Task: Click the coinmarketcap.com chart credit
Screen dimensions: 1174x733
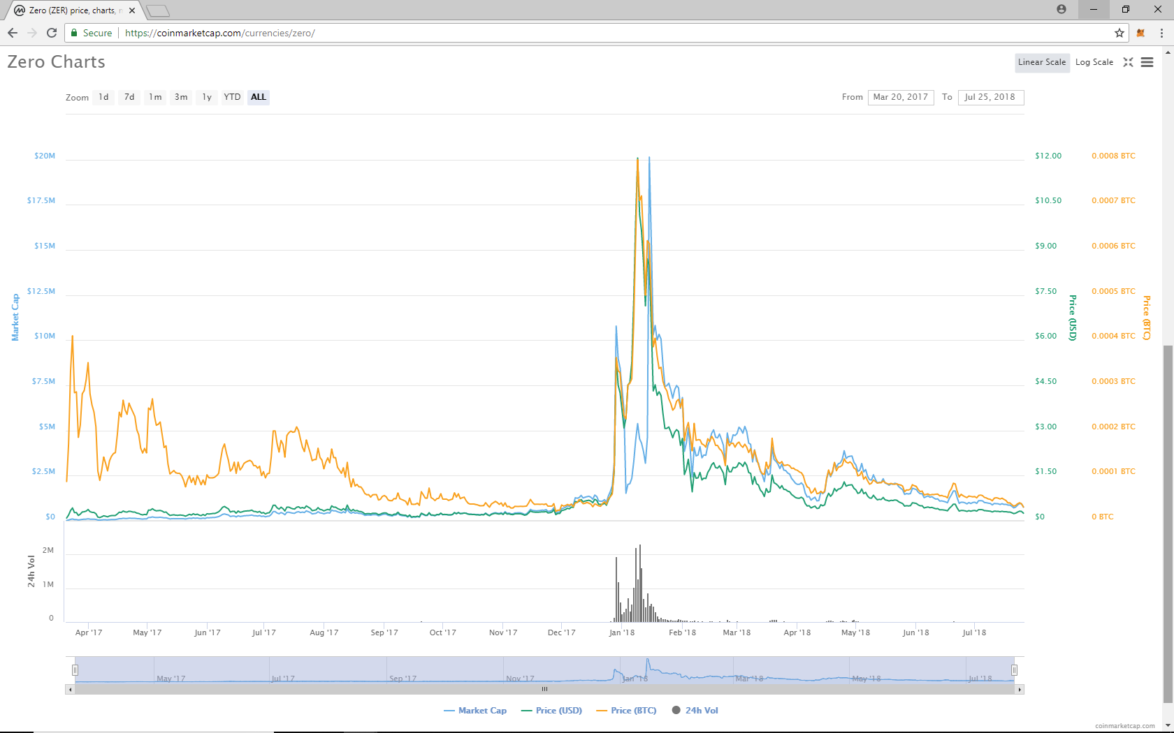Action: pos(1125,726)
